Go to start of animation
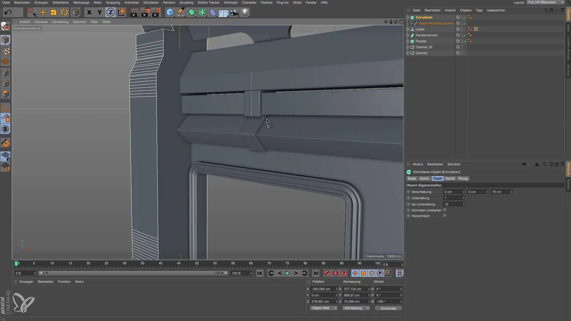The image size is (571, 321). 260,273
